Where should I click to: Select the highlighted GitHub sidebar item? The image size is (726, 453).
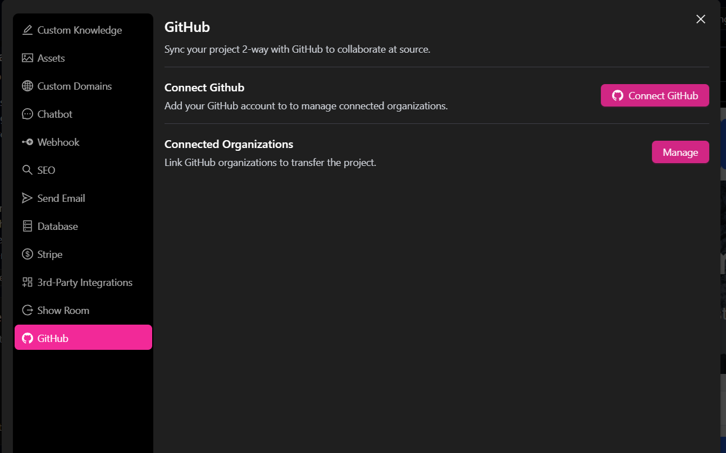pyautogui.click(x=83, y=338)
